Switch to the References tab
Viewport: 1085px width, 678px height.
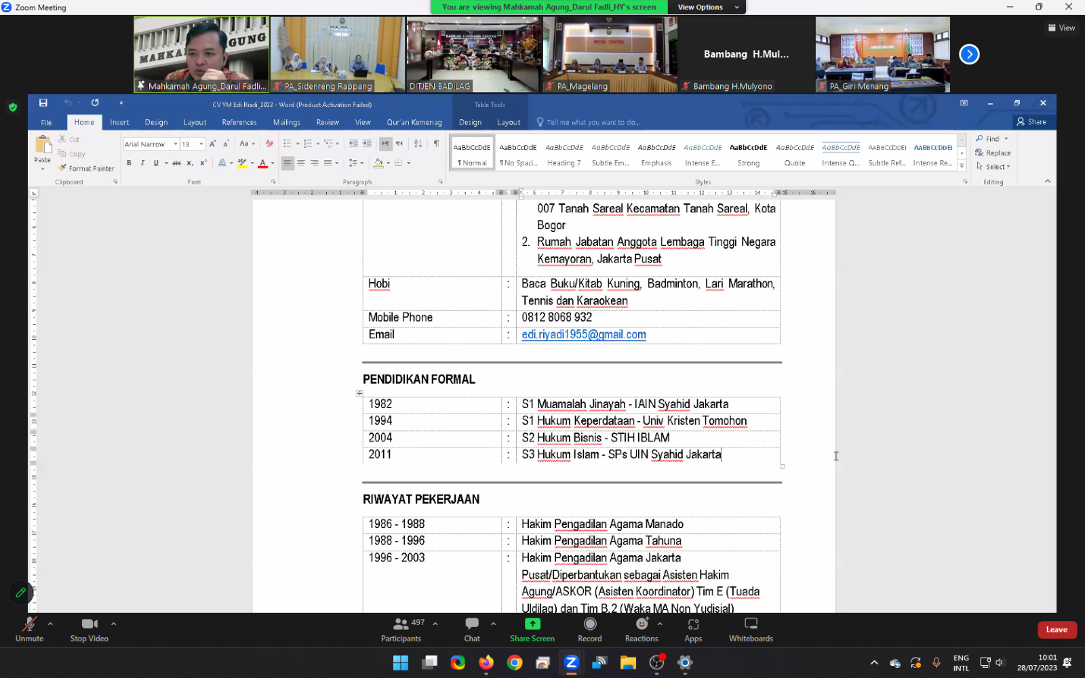pos(239,123)
